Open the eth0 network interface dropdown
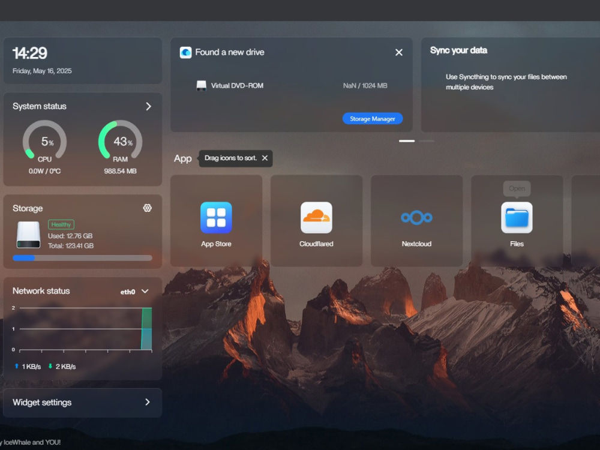Screen dimensions: 600x450 pyautogui.click(x=134, y=292)
